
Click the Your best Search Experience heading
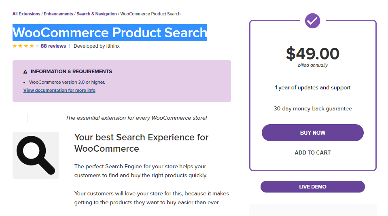[141, 143]
